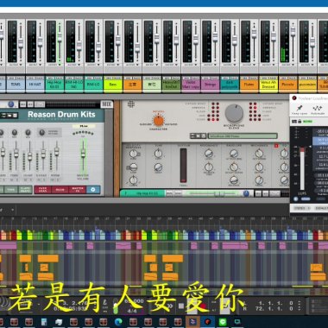The width and height of the screenshot is (328, 328).
Task: Toggle the CLAPS SNARE button on Reason Drum Kits
Action: click(x=25, y=190)
